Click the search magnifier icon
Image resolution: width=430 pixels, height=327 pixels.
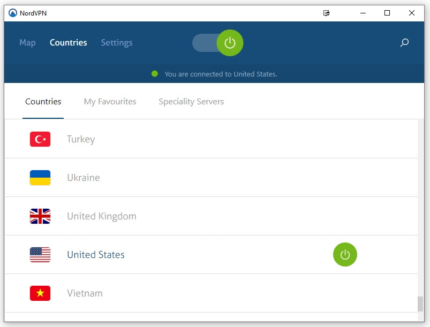point(404,43)
